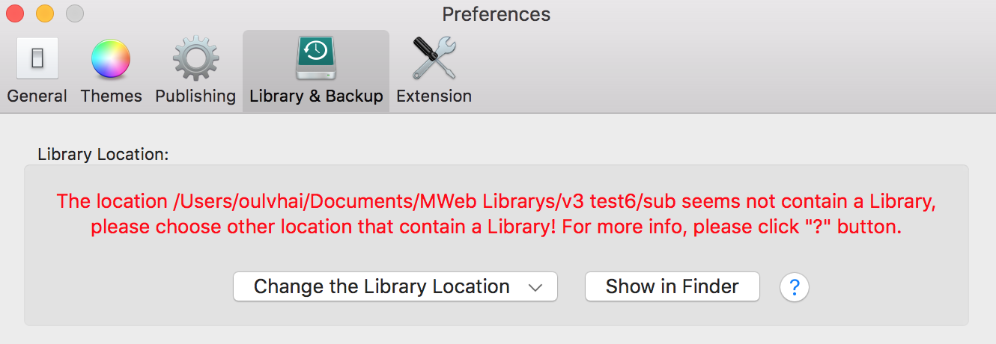Screen dimensions: 996x344
Task: Click the Preferences window title
Action: tap(497, 13)
